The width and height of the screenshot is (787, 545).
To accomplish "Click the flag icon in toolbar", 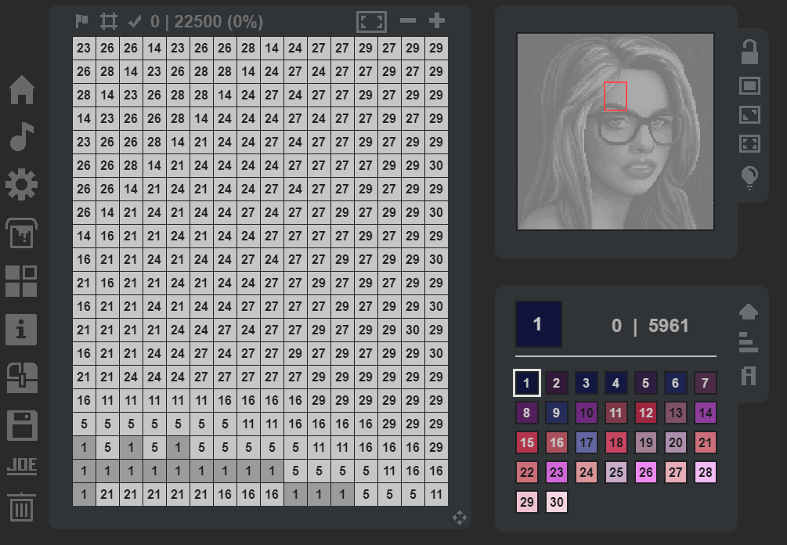I will point(81,21).
